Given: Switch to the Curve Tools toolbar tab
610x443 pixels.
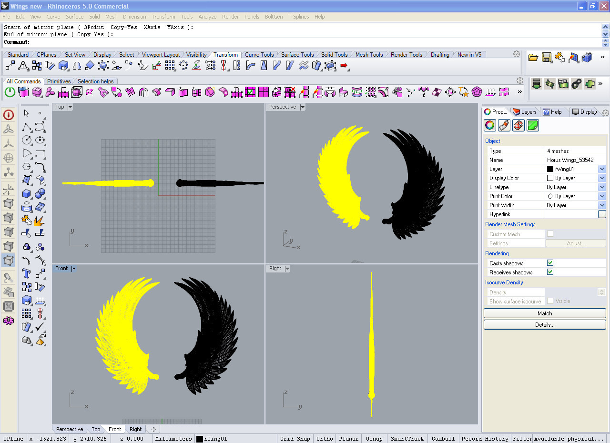Looking at the screenshot, I should point(259,55).
